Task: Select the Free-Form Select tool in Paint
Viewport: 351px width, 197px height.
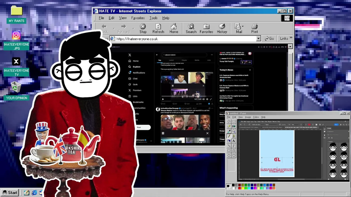Action: point(229,121)
